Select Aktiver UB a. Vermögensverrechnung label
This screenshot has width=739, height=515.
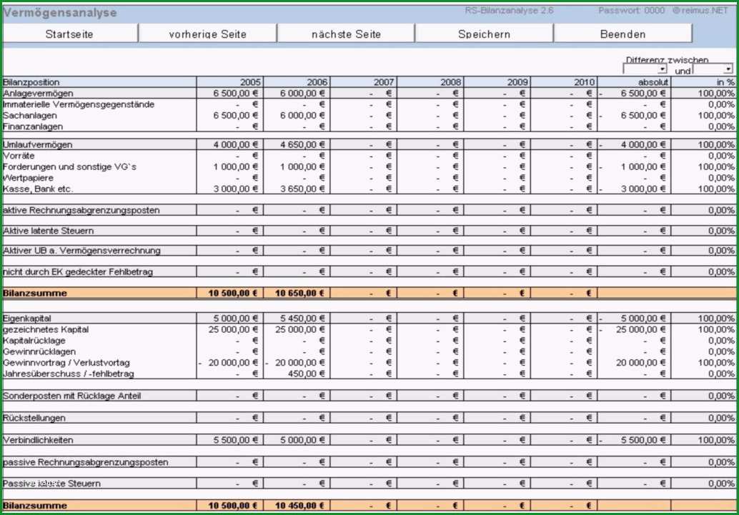coord(81,251)
